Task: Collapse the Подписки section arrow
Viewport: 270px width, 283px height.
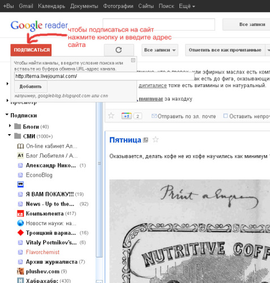Action: pyautogui.click(x=7, y=114)
